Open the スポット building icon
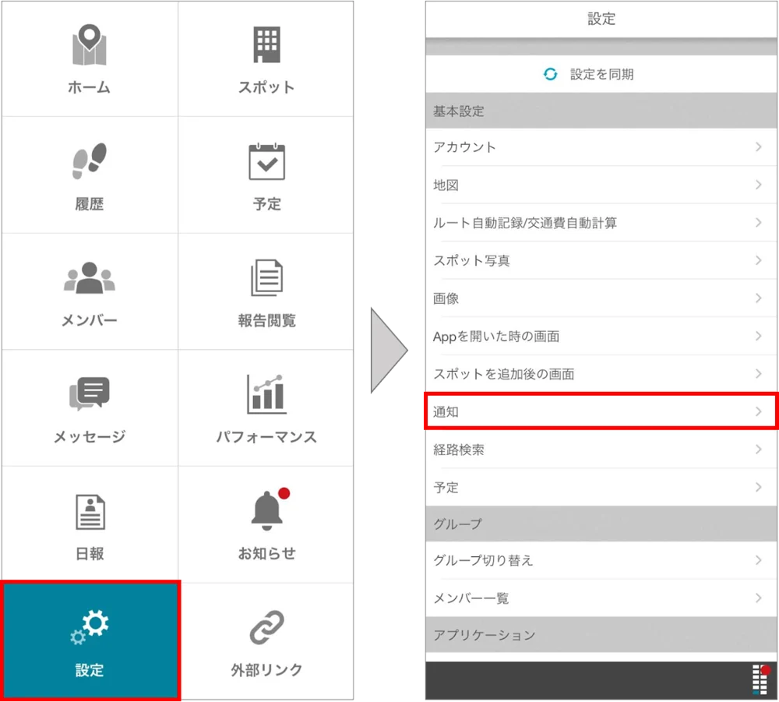Screen dimensions: 779x702 point(266,44)
